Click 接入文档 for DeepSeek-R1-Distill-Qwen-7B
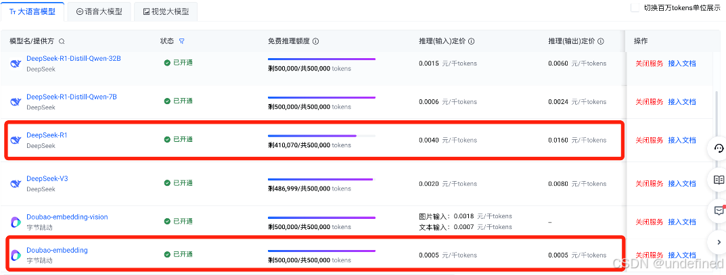The height and width of the screenshot is (275, 726). click(681, 101)
